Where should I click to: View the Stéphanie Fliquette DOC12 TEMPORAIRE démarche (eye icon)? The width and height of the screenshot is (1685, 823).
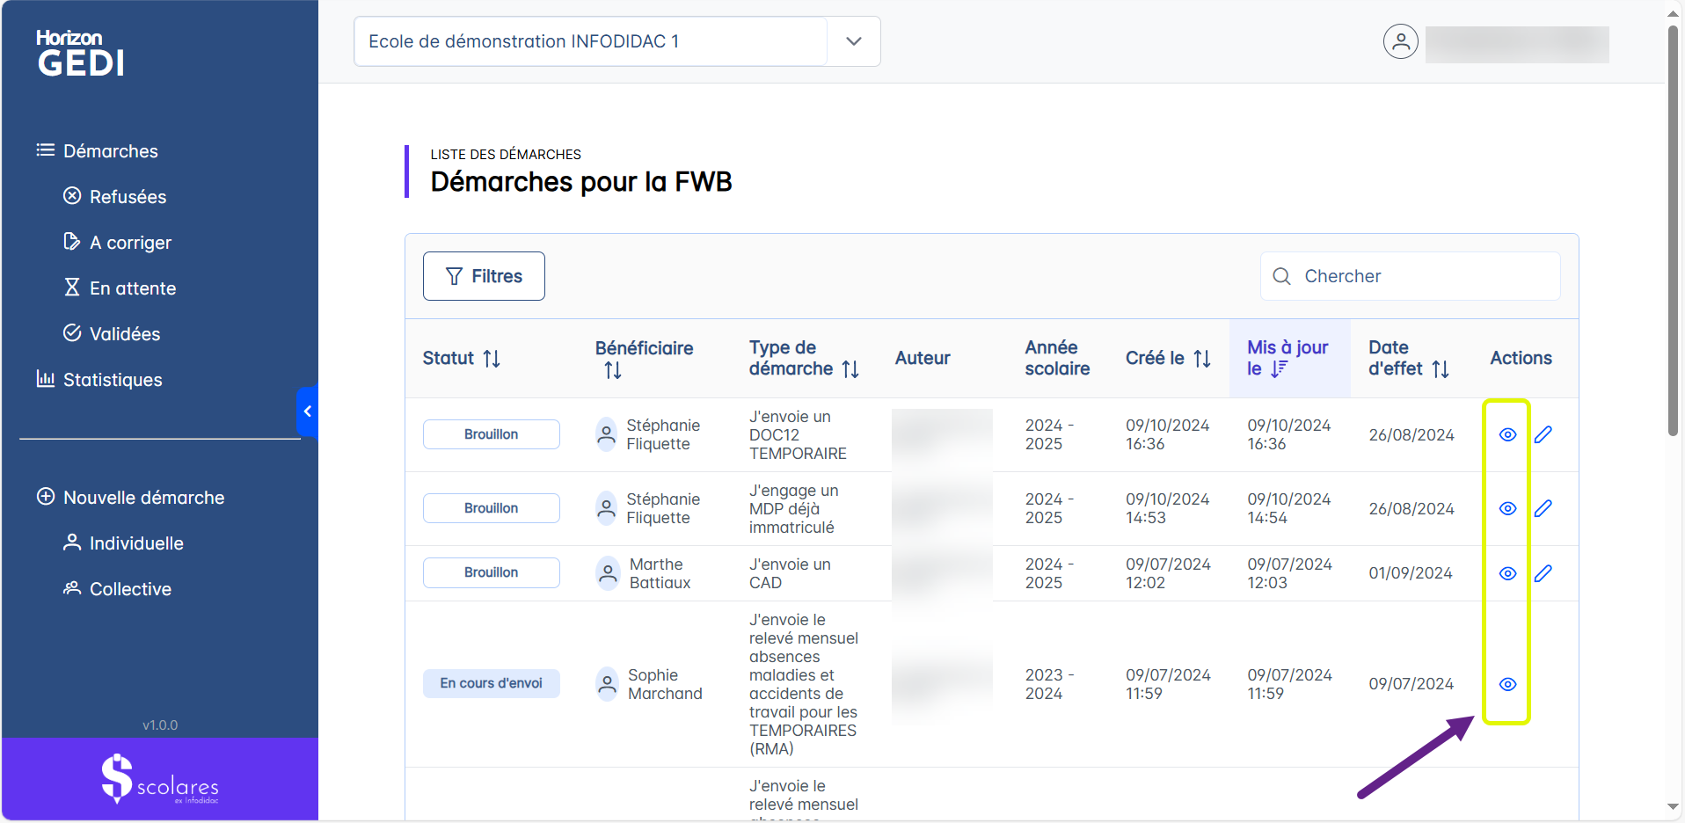1507,434
